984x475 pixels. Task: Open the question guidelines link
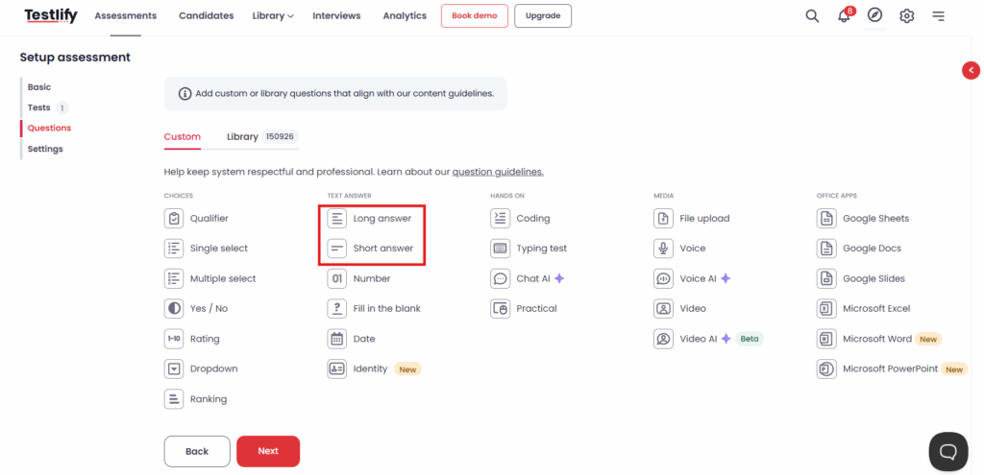pyautogui.click(x=498, y=172)
